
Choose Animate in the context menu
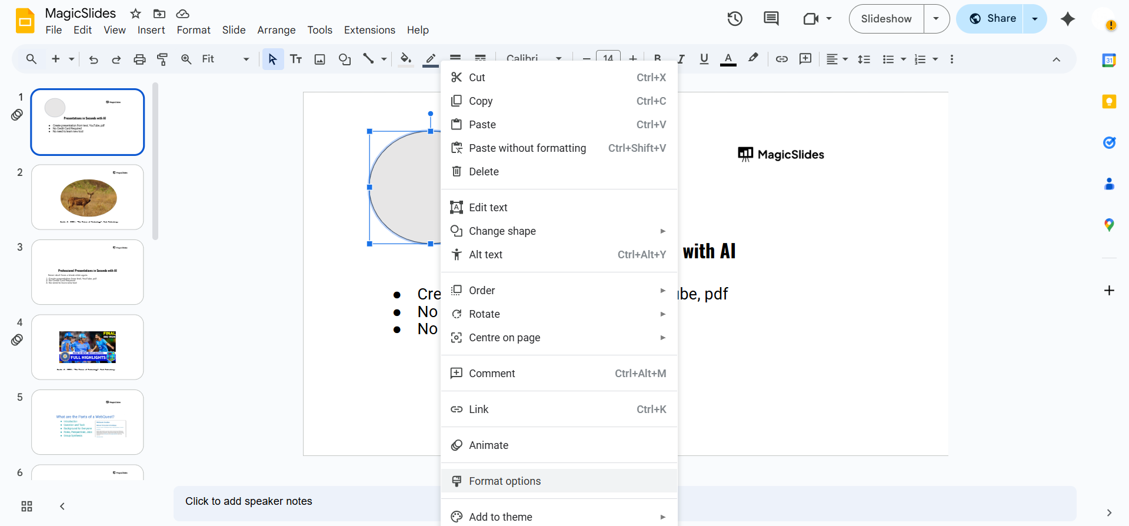pyautogui.click(x=559, y=445)
